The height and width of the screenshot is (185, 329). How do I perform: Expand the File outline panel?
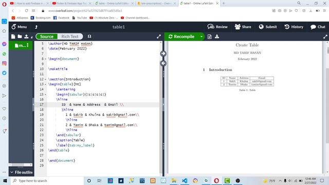pos(21,172)
